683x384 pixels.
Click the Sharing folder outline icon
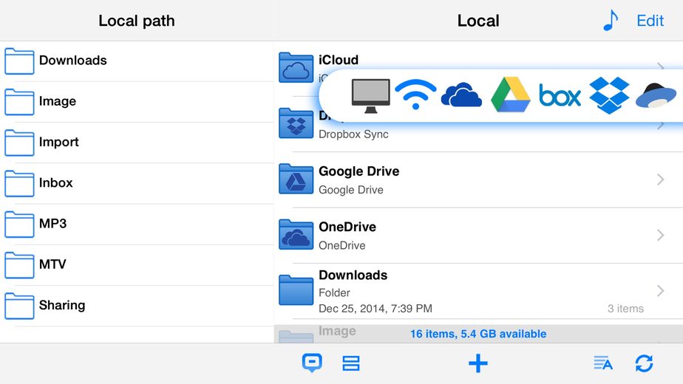pyautogui.click(x=19, y=306)
